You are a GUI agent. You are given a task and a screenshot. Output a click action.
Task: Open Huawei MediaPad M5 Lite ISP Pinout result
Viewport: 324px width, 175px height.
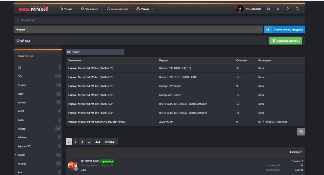(x=186, y=122)
